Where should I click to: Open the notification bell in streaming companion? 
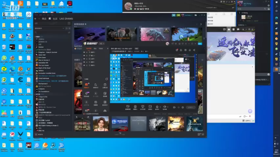point(190,50)
